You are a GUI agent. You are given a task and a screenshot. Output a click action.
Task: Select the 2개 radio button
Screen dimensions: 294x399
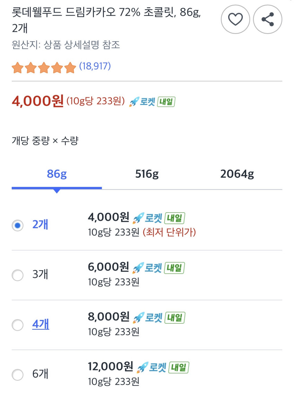click(18, 226)
